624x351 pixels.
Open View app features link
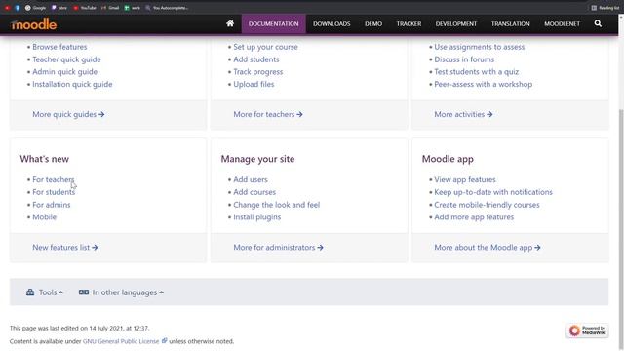click(465, 179)
